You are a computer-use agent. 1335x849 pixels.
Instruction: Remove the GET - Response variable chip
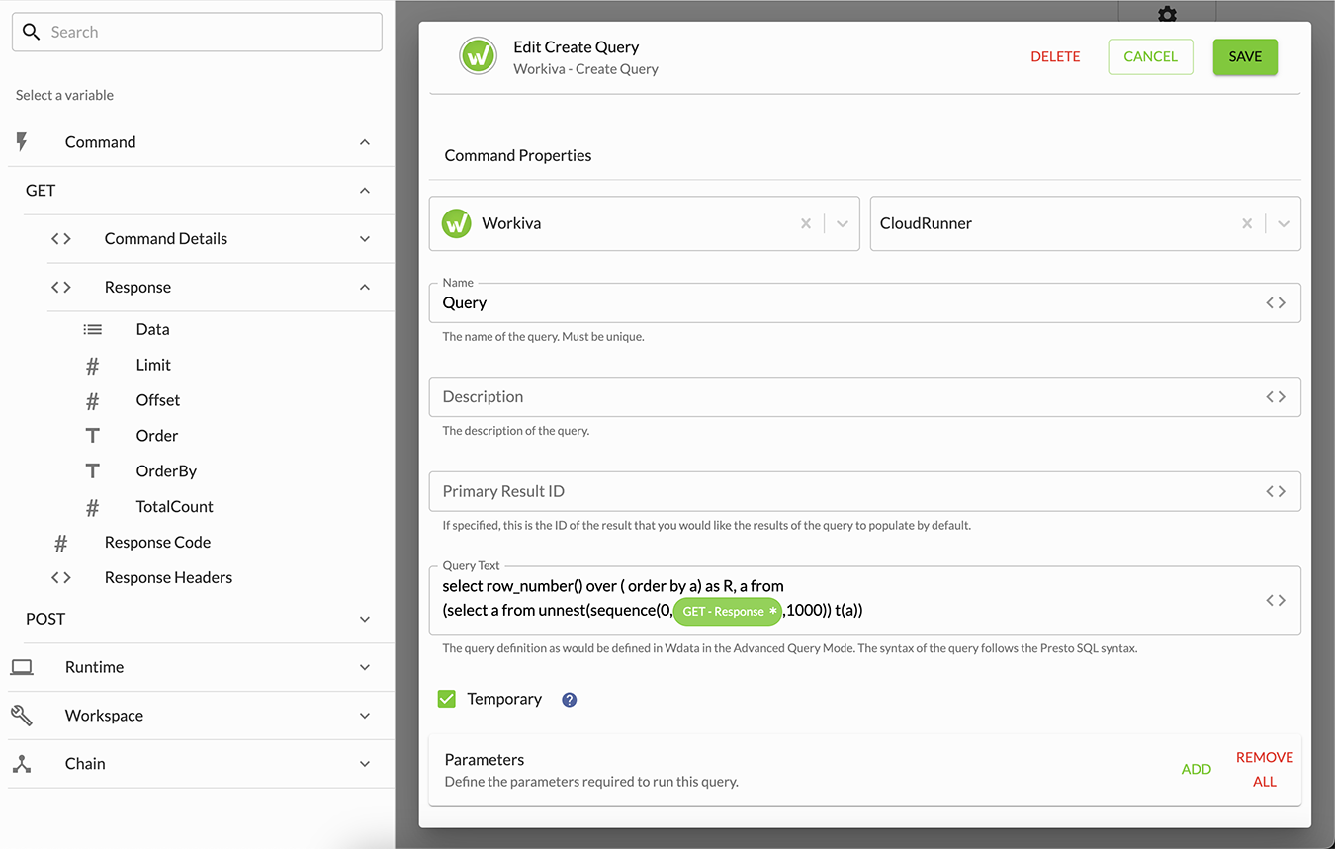click(773, 612)
